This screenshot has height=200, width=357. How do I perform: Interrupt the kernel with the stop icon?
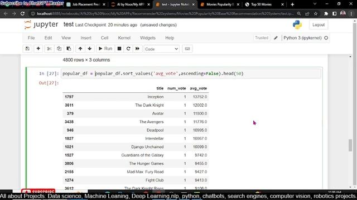point(119,49)
